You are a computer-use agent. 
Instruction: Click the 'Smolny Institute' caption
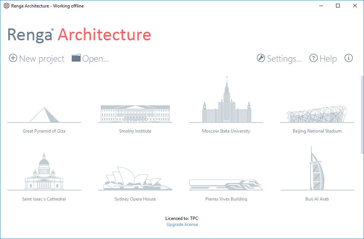pyautogui.click(x=135, y=131)
